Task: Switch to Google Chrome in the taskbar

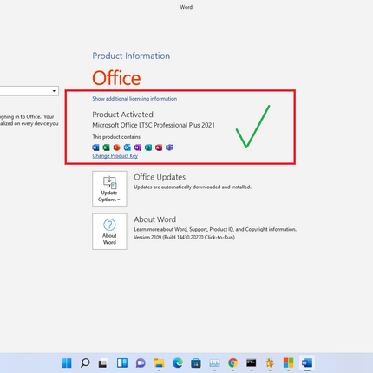Action: 232,363
